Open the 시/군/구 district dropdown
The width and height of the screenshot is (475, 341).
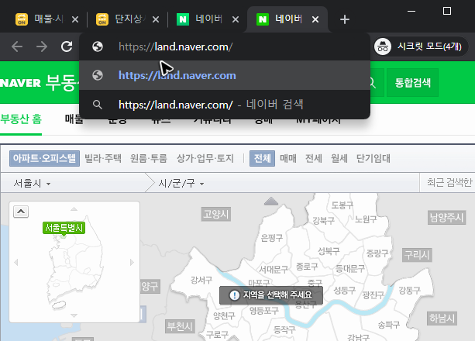[181, 183]
